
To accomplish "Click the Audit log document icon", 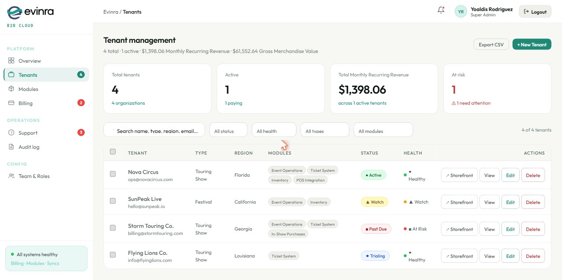I will click(11, 147).
